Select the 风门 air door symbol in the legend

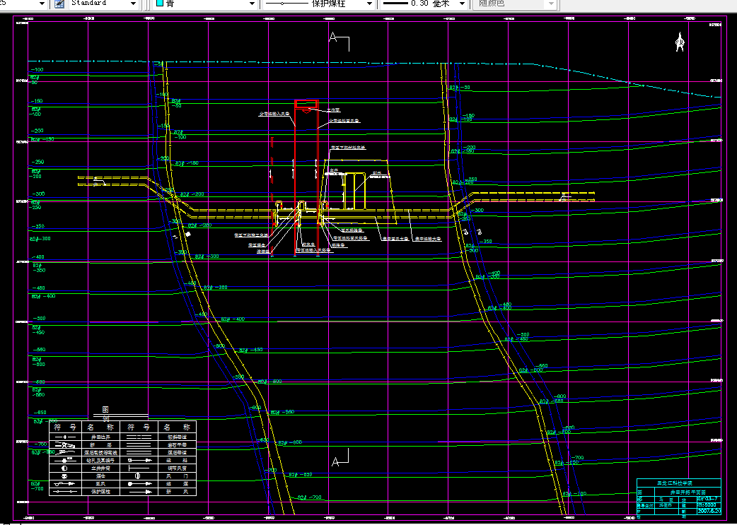138,476
